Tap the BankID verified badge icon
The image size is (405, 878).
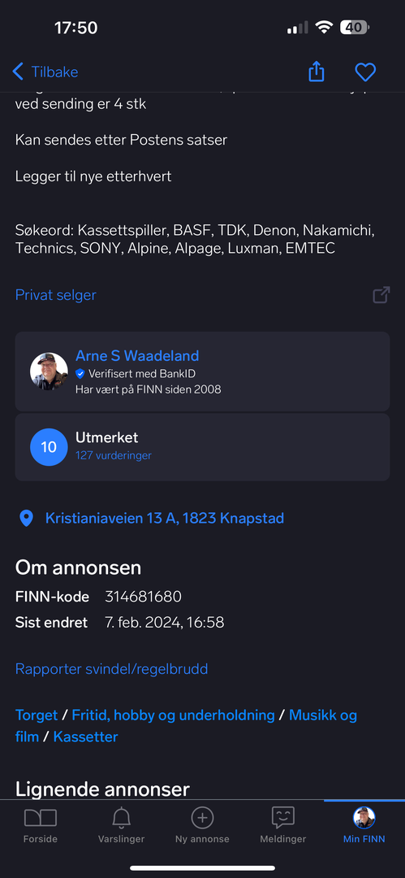pos(80,373)
